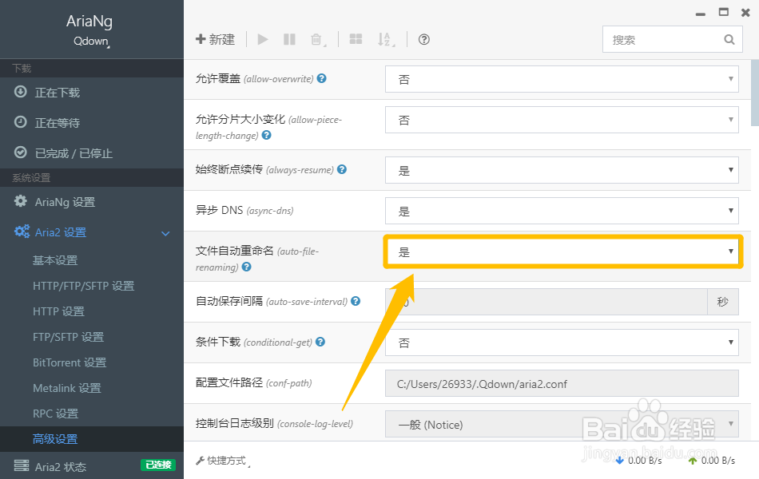Select Metalink 设置 submenu item
The height and width of the screenshot is (479, 759).
(x=67, y=389)
